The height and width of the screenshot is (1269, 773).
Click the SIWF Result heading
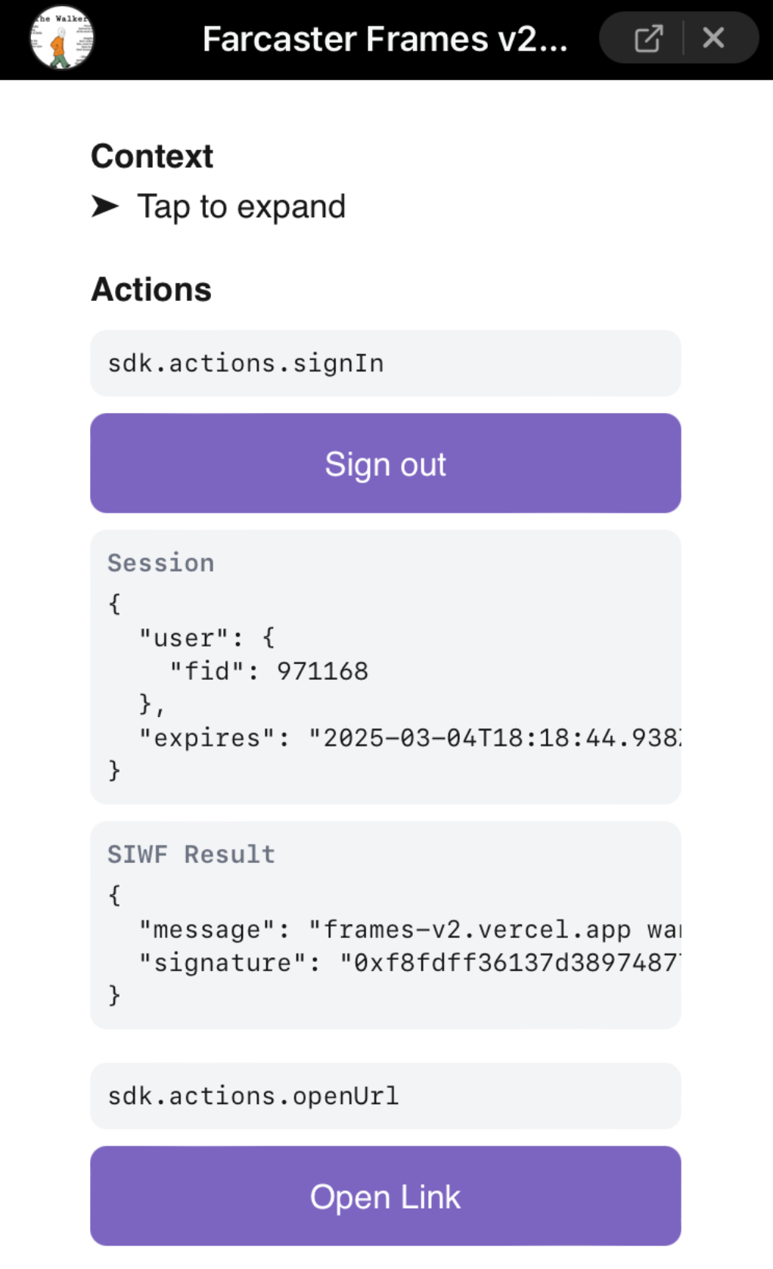tap(191, 855)
